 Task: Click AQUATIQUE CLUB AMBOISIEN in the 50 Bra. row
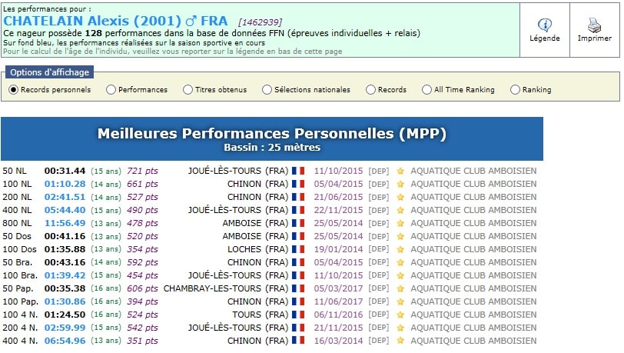[473, 262]
